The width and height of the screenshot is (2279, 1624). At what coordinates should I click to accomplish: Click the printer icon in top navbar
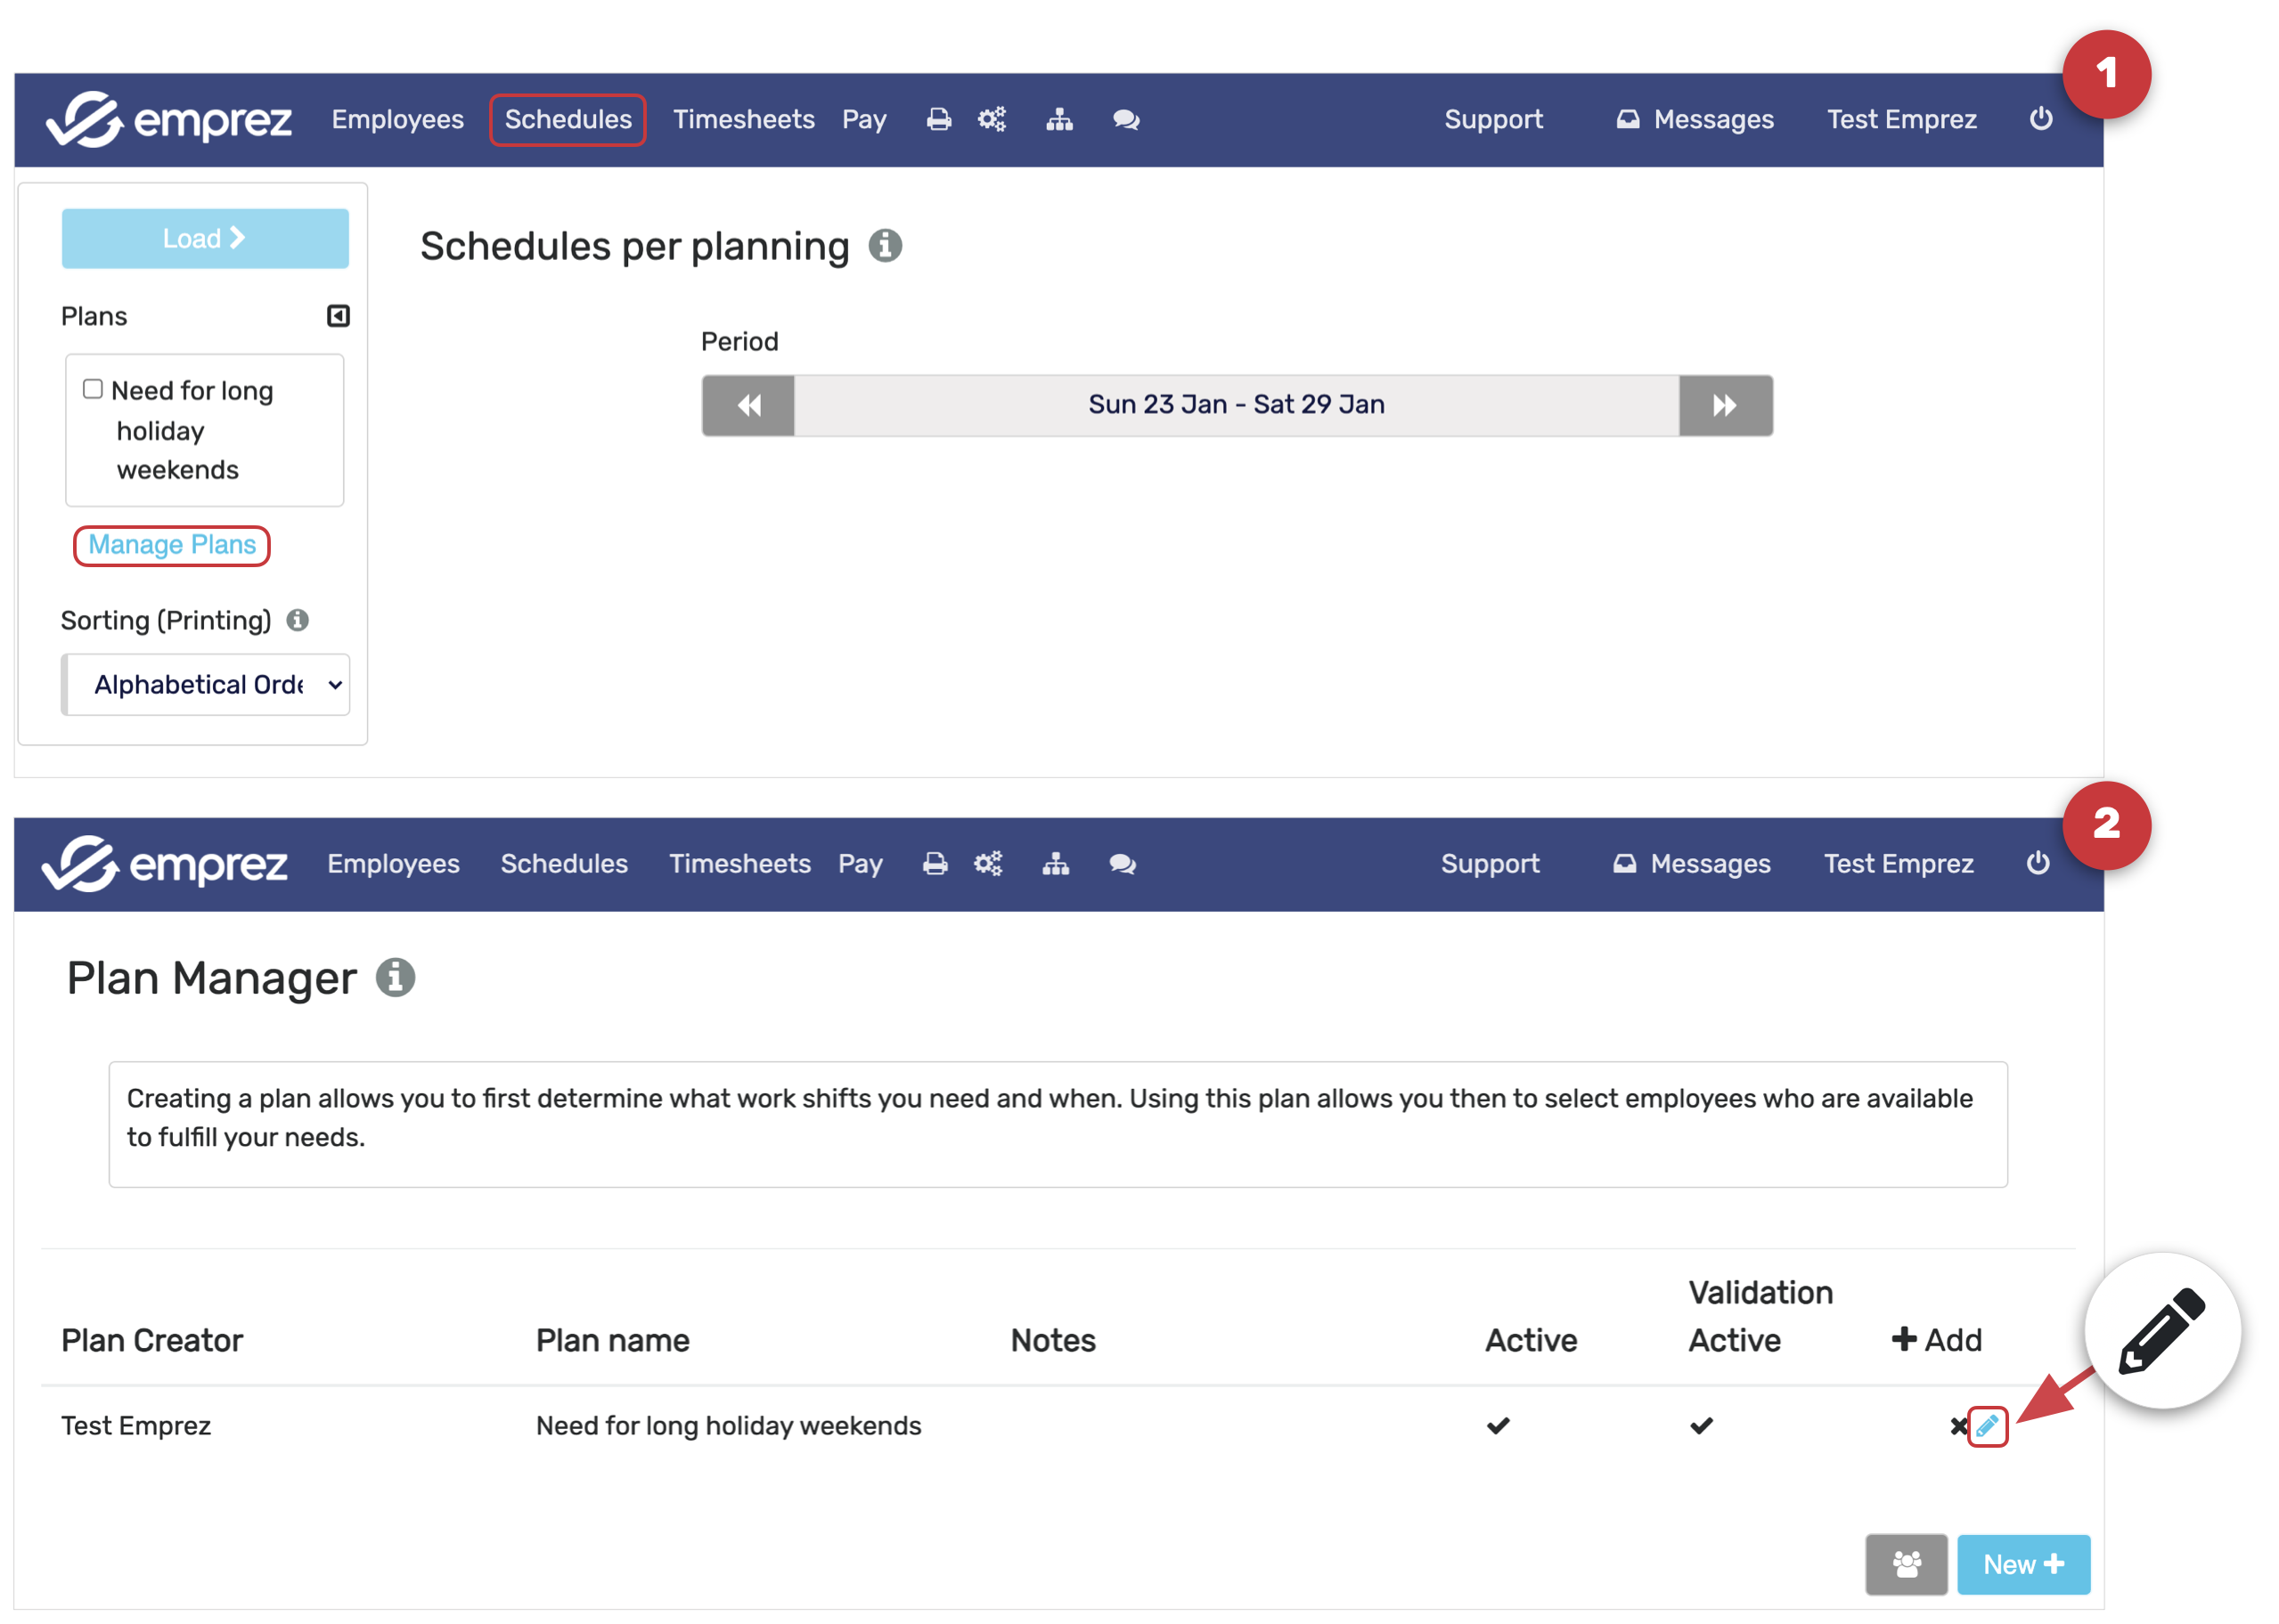click(x=937, y=120)
